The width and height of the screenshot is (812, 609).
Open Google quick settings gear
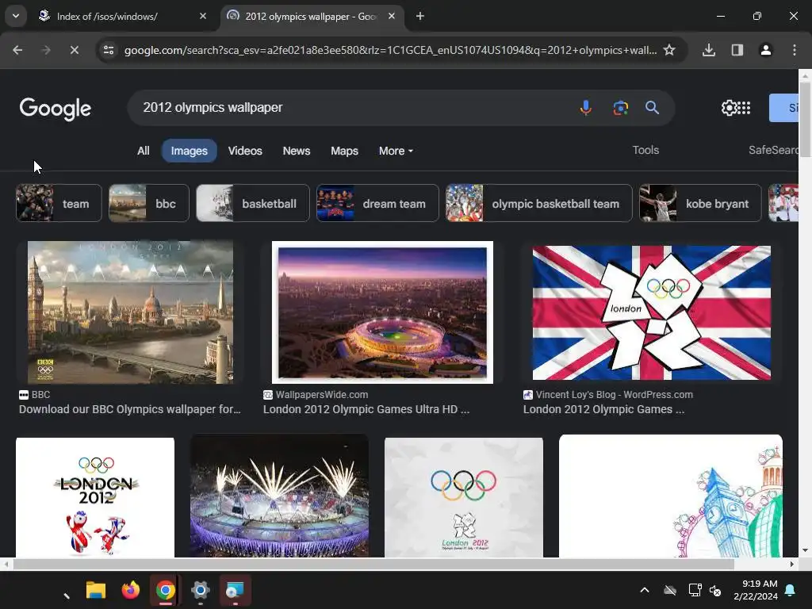(x=729, y=108)
